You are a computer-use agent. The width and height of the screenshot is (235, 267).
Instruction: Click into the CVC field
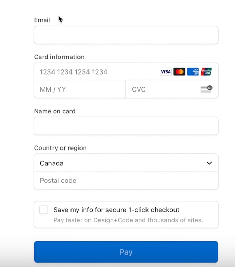pos(162,89)
